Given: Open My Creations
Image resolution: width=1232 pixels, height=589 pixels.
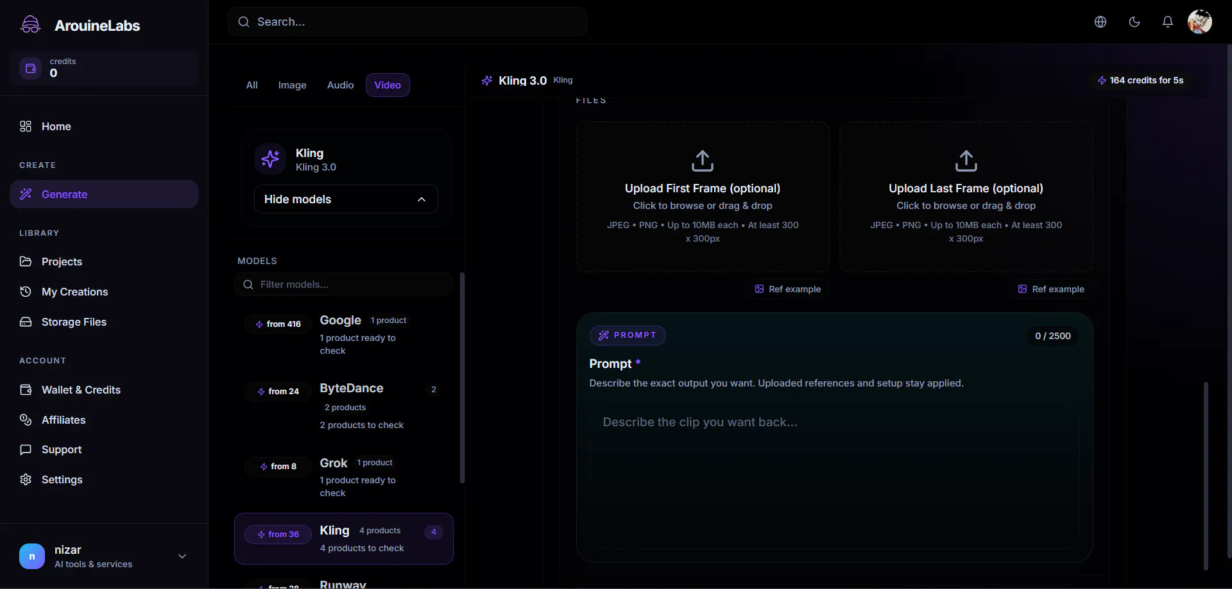Looking at the screenshot, I should click(x=104, y=292).
